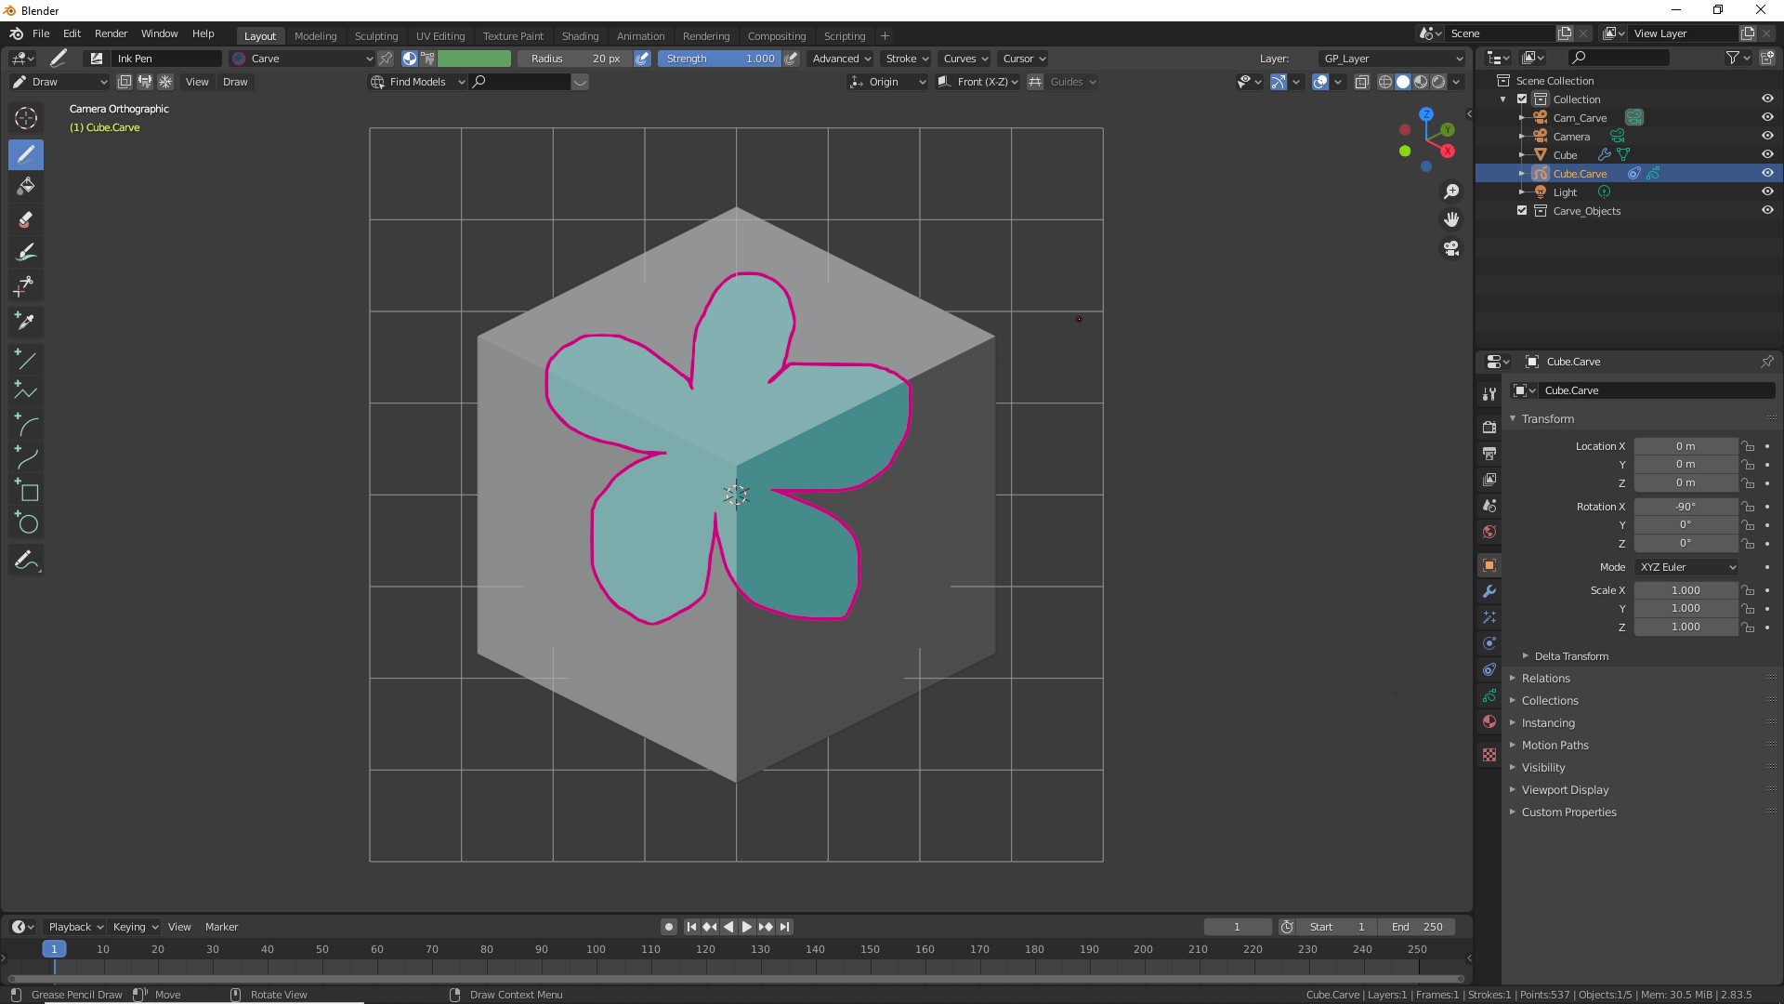The width and height of the screenshot is (1784, 1004).
Task: Select the Cursor tool in toolbar
Action: click(26, 118)
